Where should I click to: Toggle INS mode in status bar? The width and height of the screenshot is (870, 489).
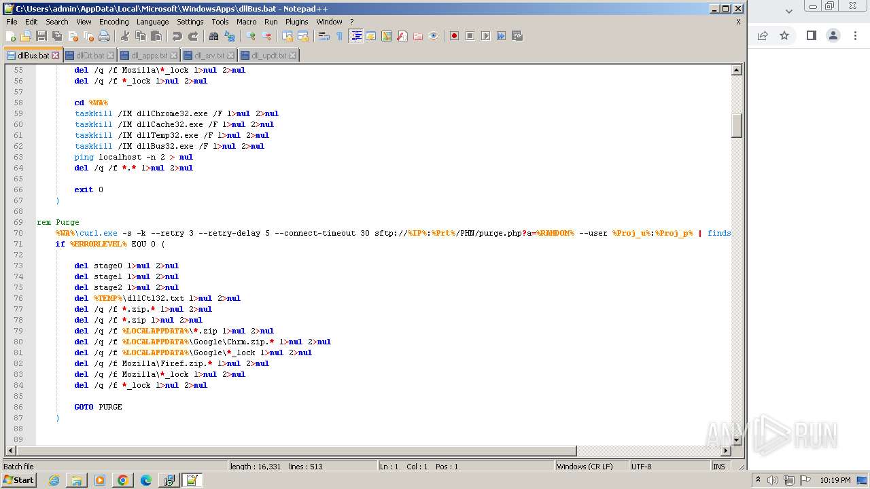pos(719,467)
